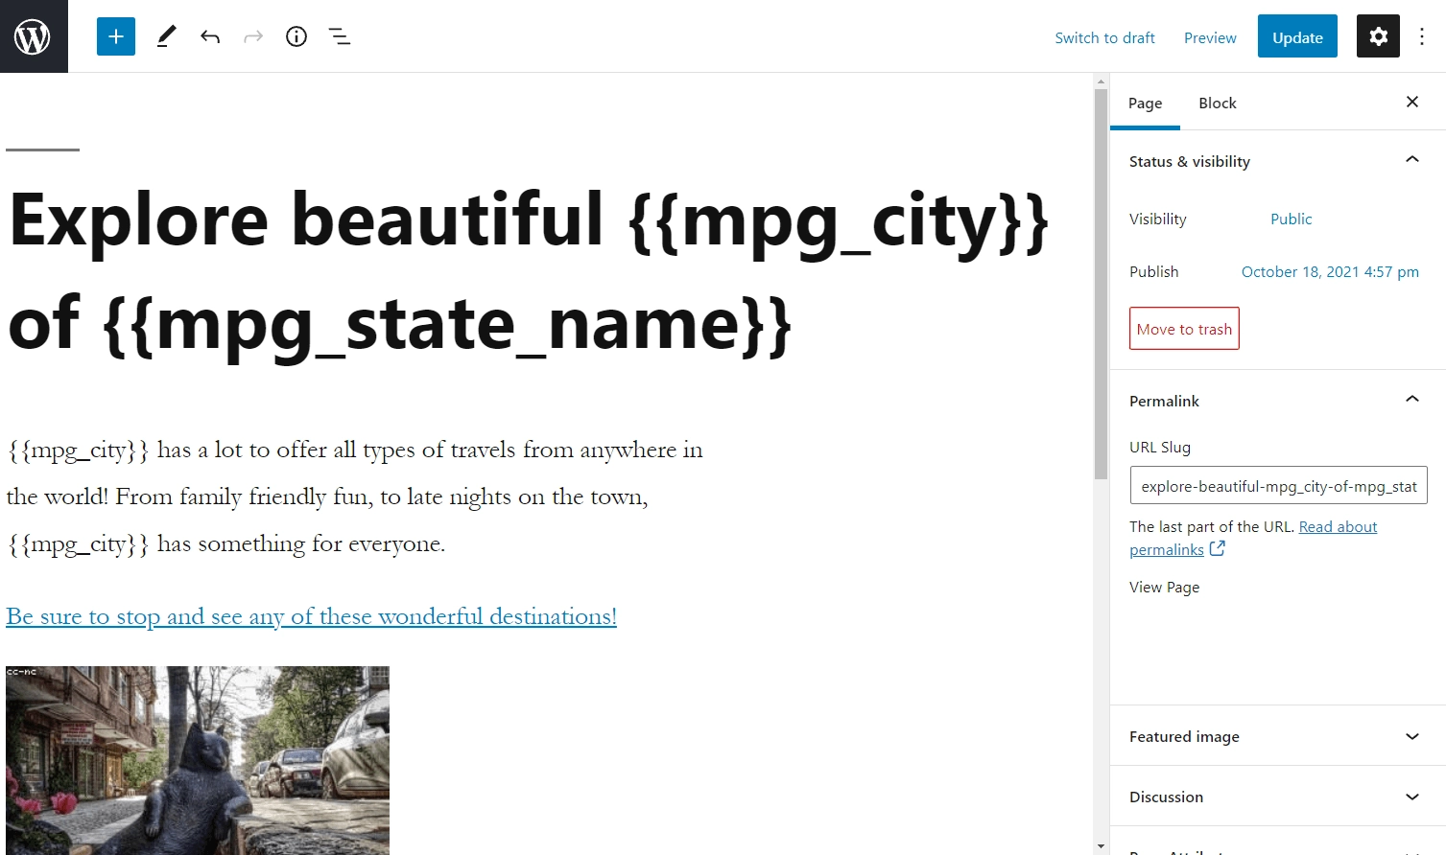Click the View Page text
Viewport: 1446px width, 855px height.
pos(1164,587)
